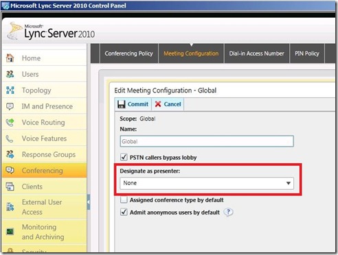Image resolution: width=338 pixels, height=255 pixels.
Task: Click the Voice Routing phone icon
Action: pos(10,123)
